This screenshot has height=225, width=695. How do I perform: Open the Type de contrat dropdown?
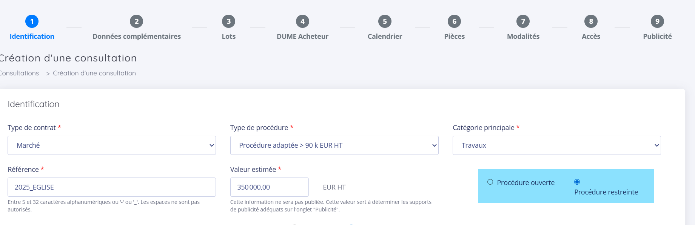[112, 145]
